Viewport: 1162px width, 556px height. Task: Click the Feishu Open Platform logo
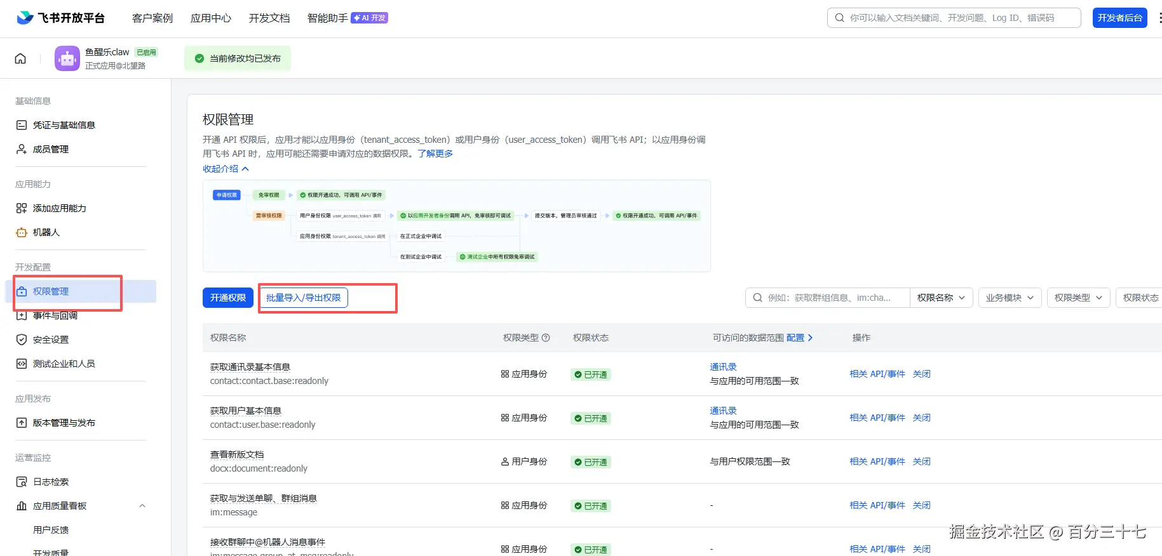60,18
